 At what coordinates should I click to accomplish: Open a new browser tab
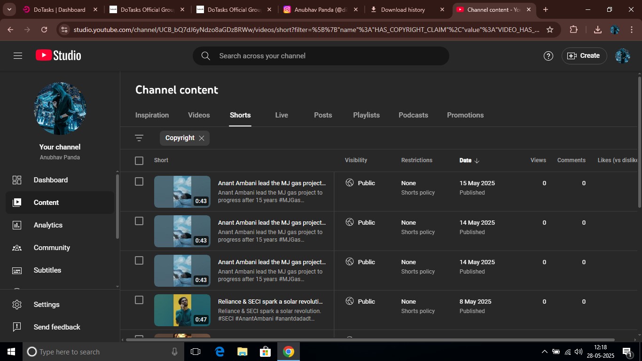tap(545, 9)
